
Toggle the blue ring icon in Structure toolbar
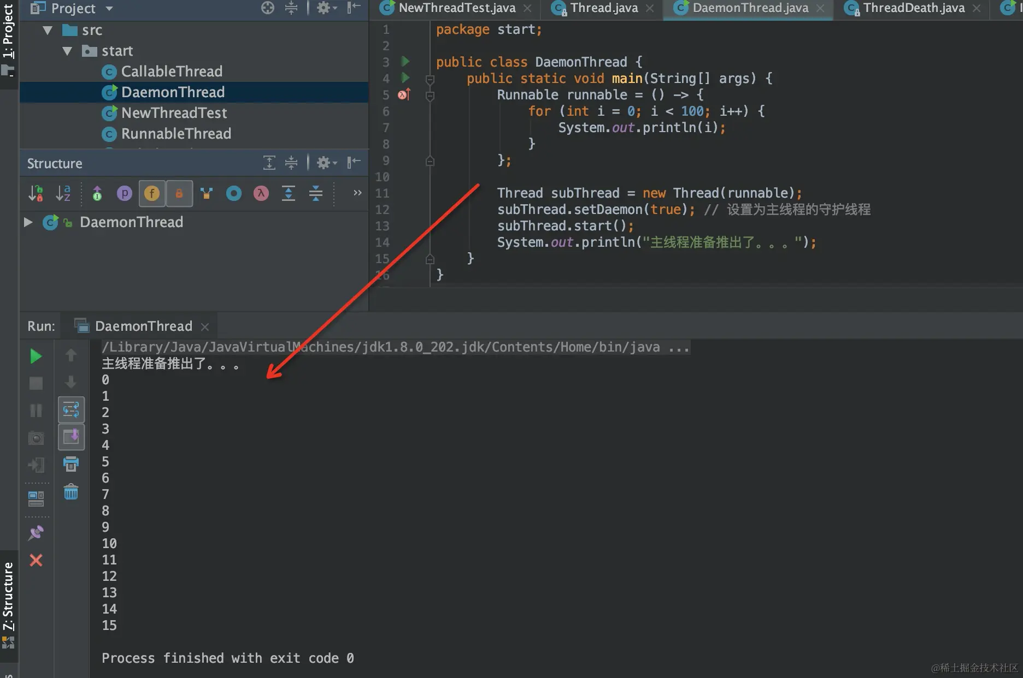(x=234, y=193)
